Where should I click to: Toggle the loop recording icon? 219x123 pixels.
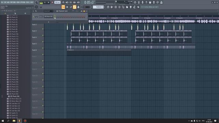coord(78,2)
